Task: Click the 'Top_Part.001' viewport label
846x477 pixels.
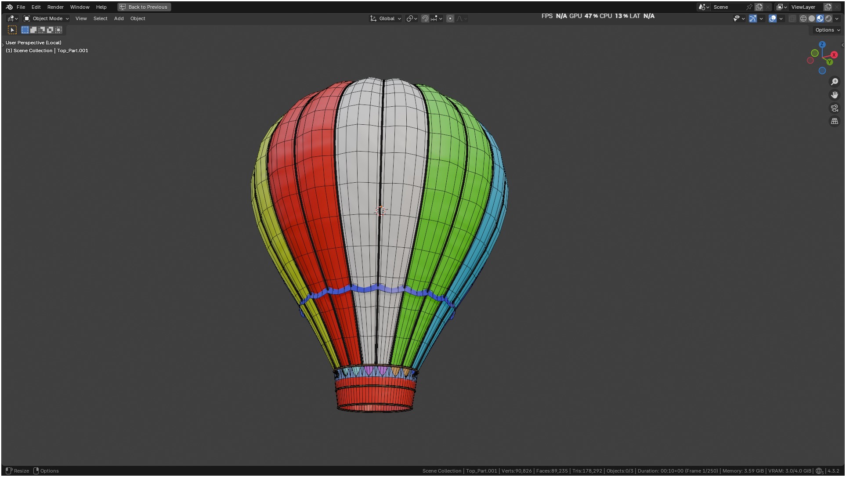Action: (x=72, y=51)
